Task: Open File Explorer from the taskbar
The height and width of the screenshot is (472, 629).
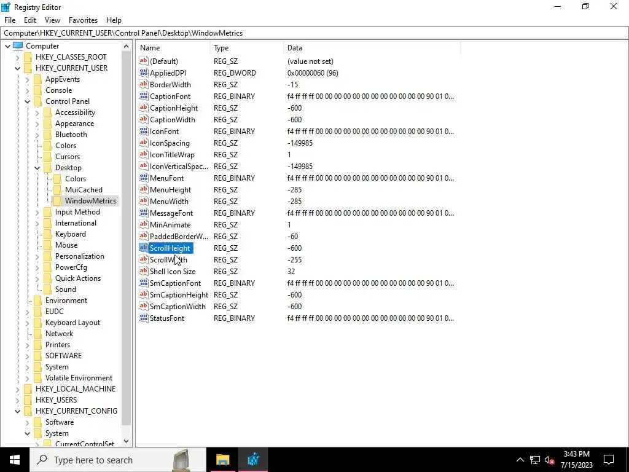Action: pos(222,460)
